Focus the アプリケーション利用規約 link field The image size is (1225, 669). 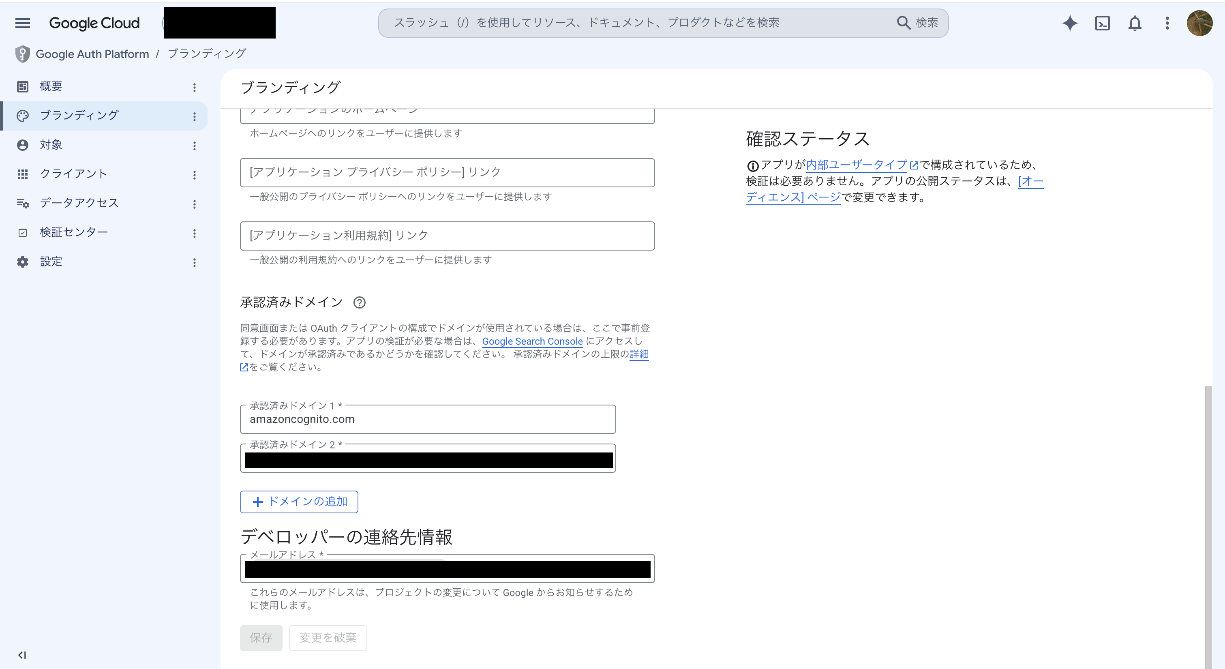tap(447, 236)
